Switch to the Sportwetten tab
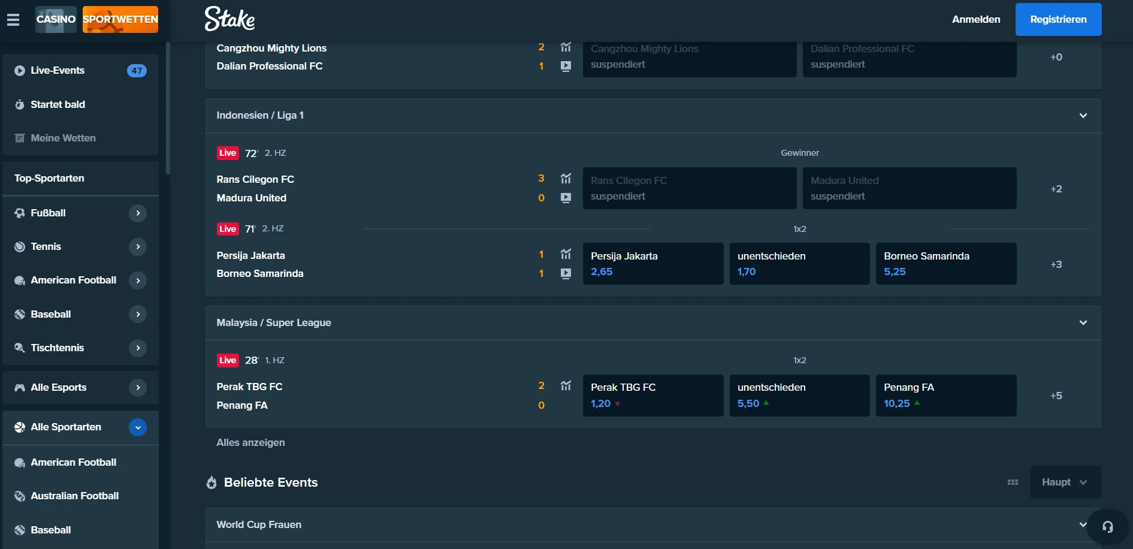The width and height of the screenshot is (1133, 549). (120, 19)
